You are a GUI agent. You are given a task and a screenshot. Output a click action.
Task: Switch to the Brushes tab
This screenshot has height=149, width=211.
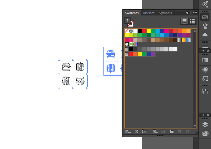pos(149,13)
